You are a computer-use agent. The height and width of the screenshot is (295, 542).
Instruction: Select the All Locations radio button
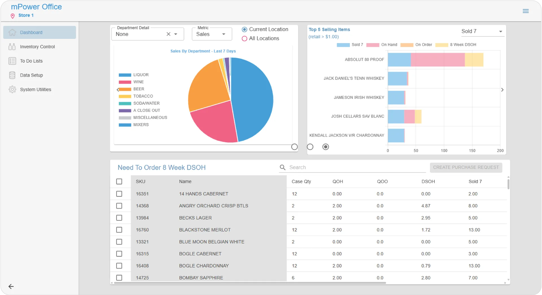click(244, 39)
